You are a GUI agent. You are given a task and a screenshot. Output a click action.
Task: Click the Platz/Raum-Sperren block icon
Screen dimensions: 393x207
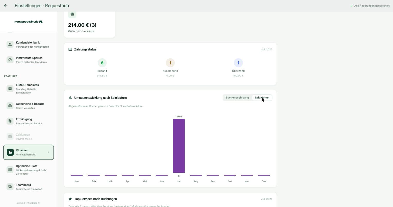pyautogui.click(x=10, y=60)
